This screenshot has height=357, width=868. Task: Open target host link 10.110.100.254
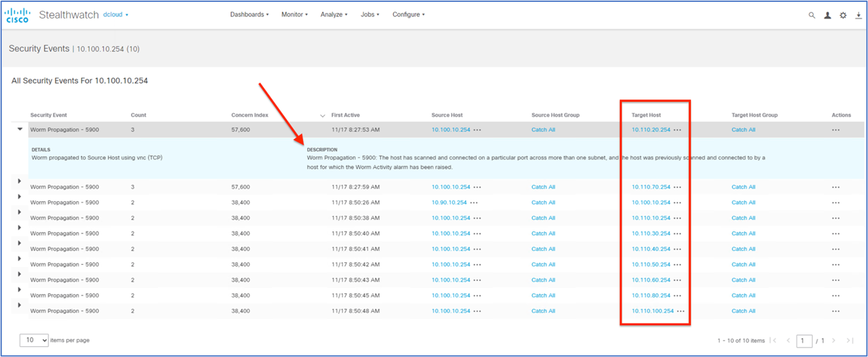(x=653, y=312)
